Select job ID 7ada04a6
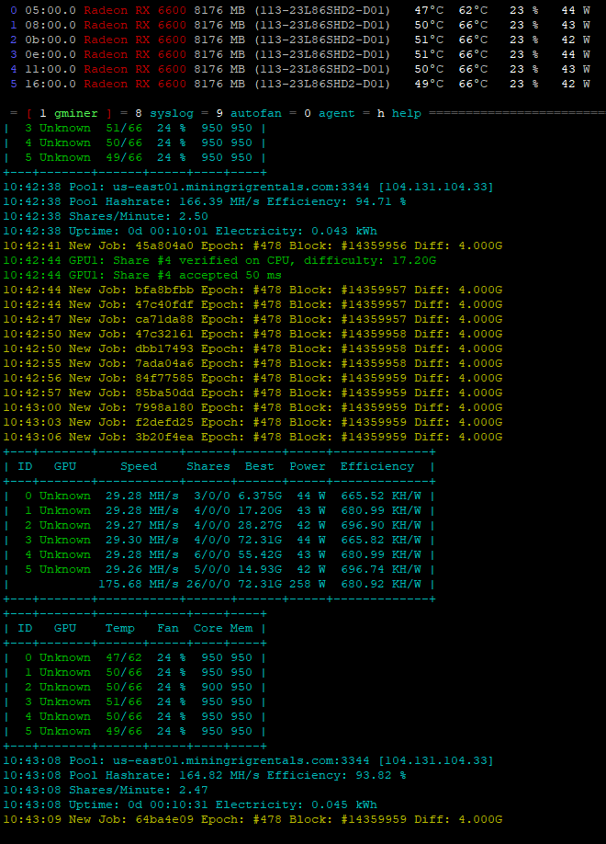The image size is (606, 844). click(164, 363)
